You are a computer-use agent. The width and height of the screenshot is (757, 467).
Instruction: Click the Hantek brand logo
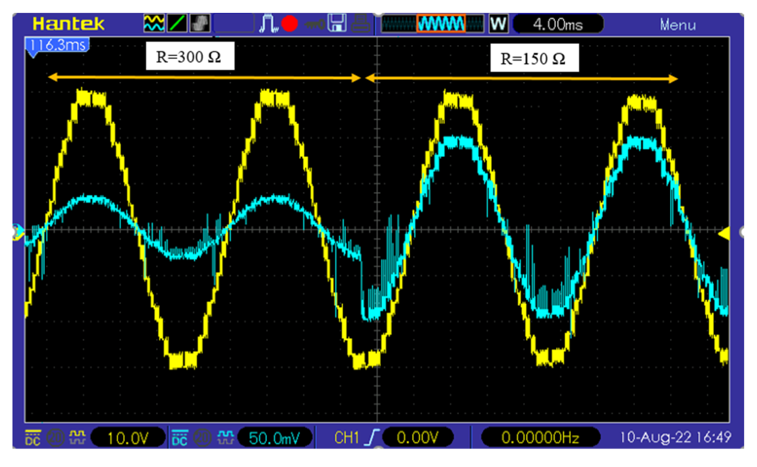[68, 24]
